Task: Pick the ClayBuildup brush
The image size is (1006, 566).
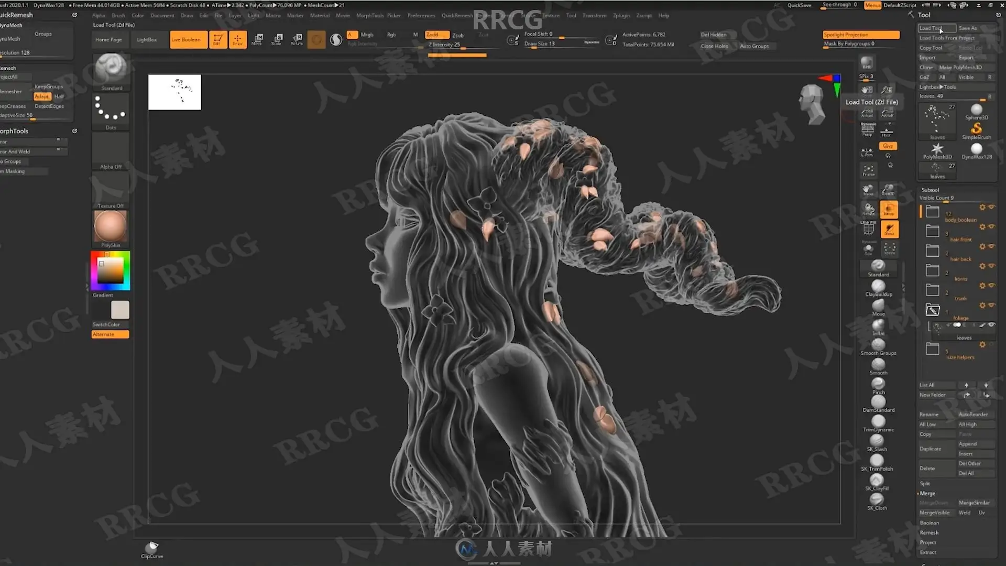Action: pyautogui.click(x=879, y=288)
